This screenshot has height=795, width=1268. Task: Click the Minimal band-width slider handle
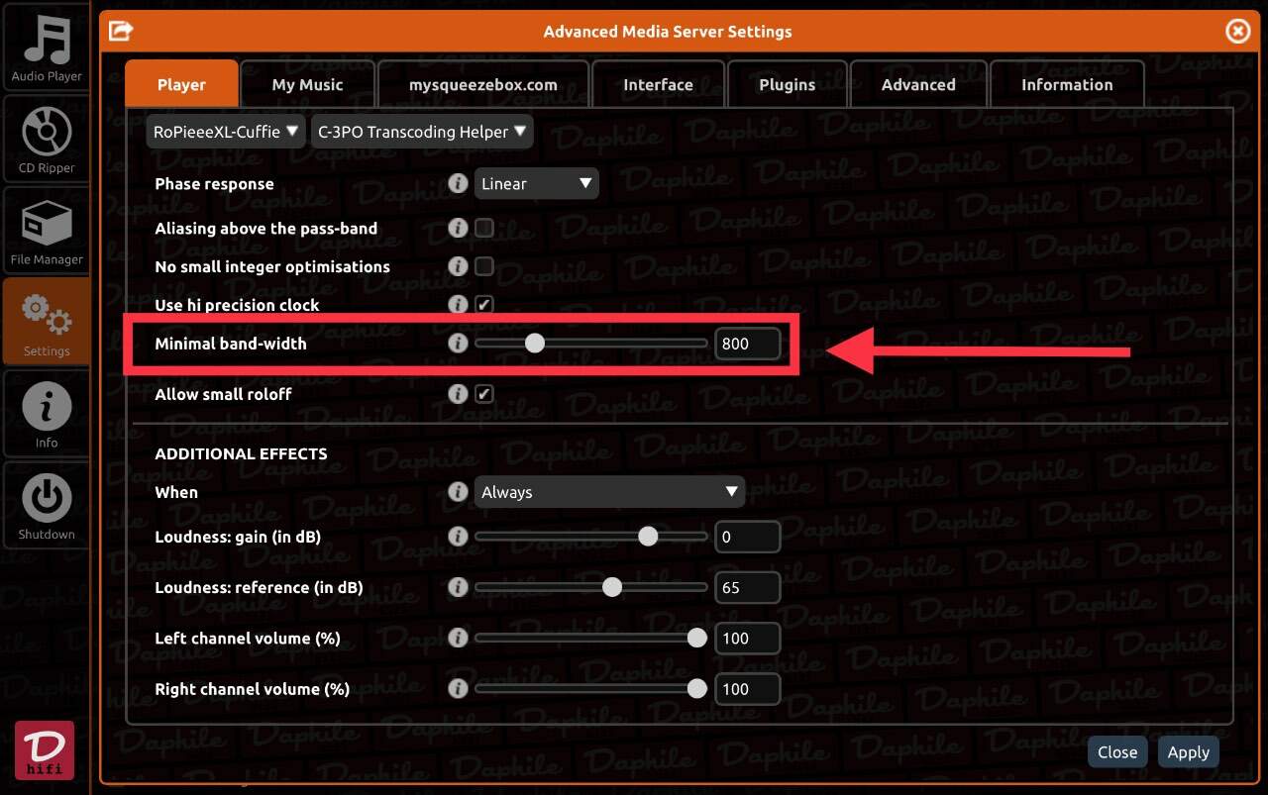[535, 344]
